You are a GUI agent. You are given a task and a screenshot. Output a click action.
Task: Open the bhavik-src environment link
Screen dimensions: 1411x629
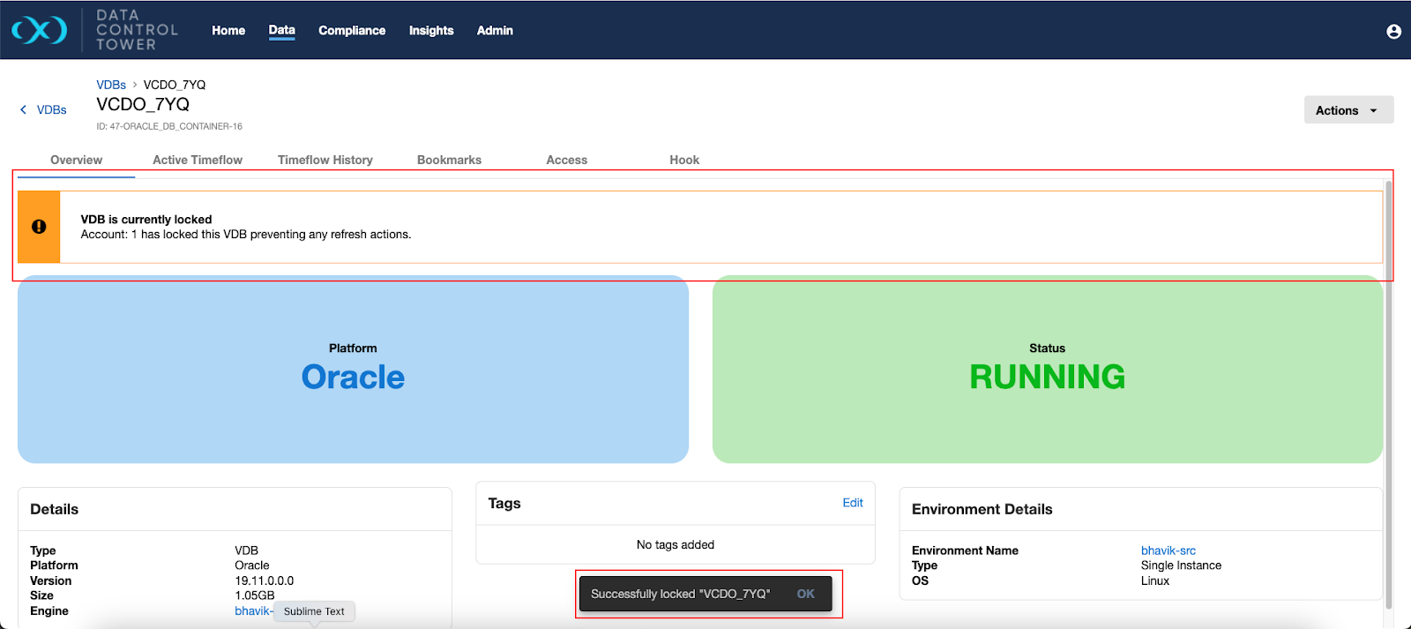point(1168,550)
